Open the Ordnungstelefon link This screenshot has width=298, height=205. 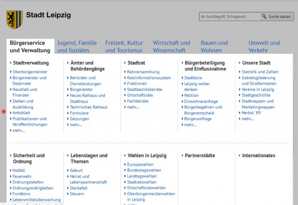point(28,182)
